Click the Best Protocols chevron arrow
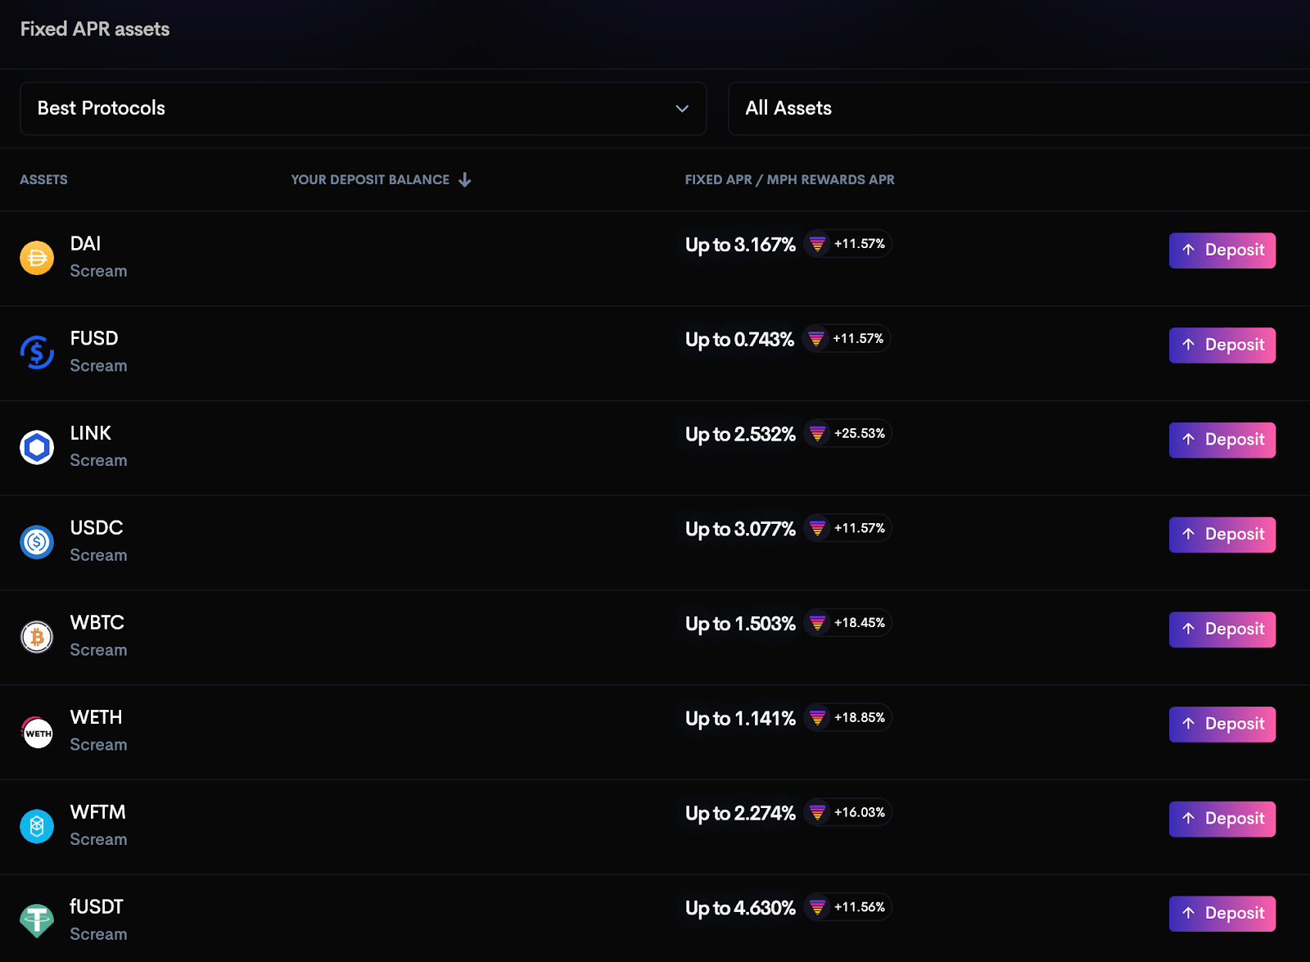Image resolution: width=1310 pixels, height=962 pixels. tap(682, 108)
